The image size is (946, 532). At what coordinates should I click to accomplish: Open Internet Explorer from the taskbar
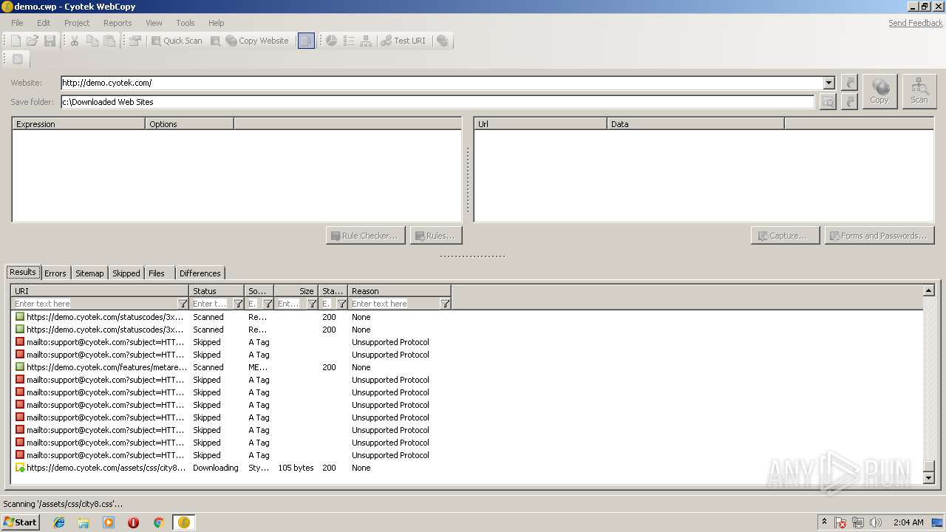tap(59, 522)
